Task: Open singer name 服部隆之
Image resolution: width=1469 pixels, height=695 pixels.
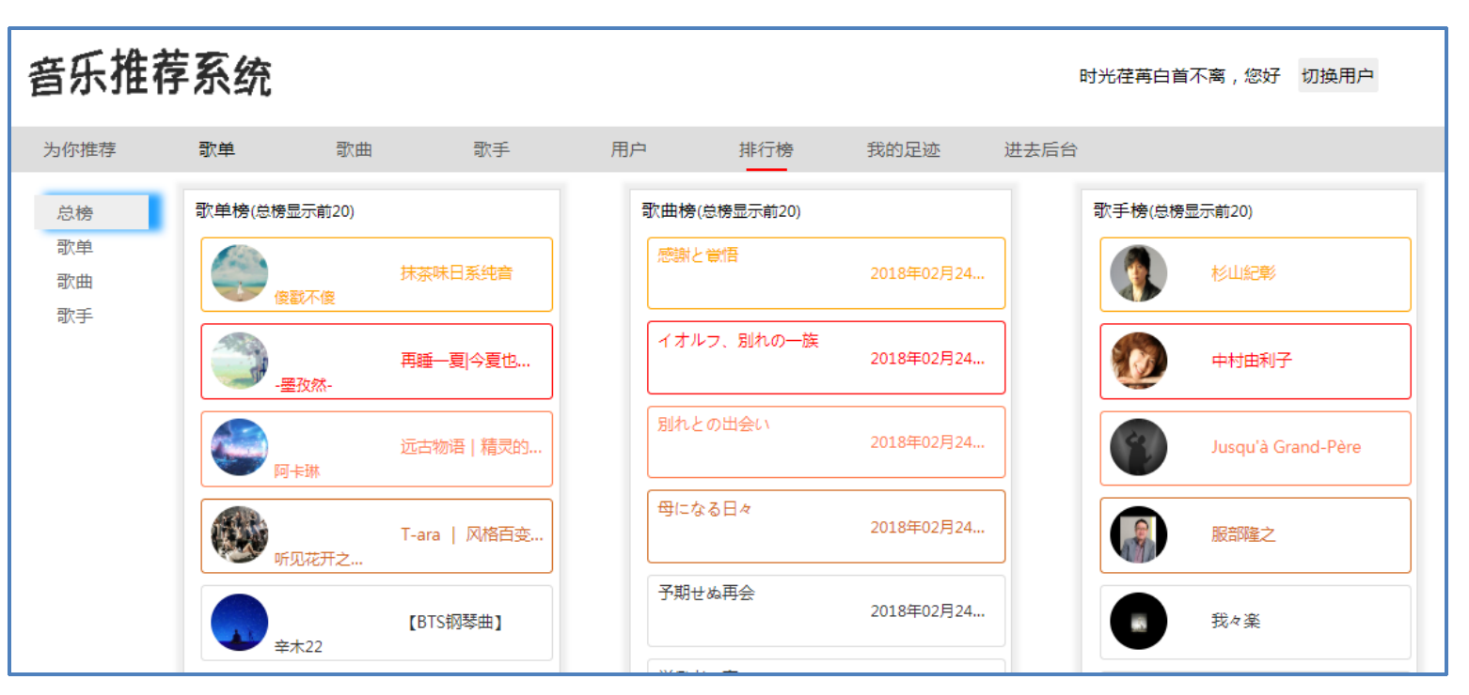Action: coord(1243,534)
